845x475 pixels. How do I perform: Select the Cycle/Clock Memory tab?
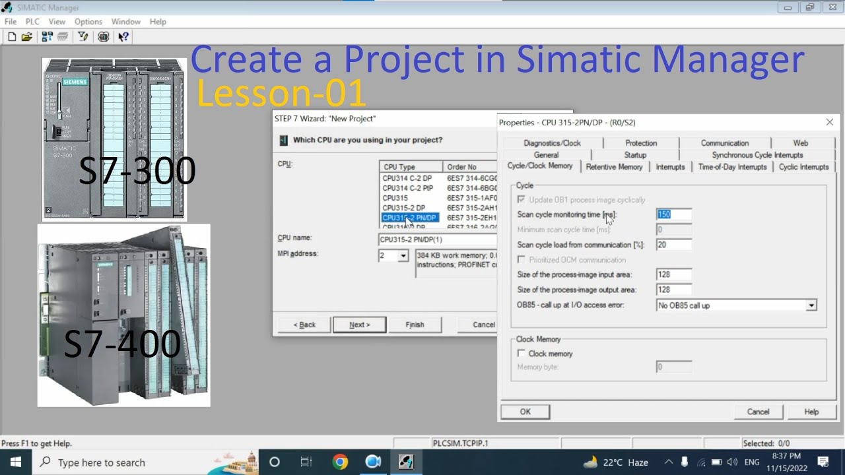point(540,166)
